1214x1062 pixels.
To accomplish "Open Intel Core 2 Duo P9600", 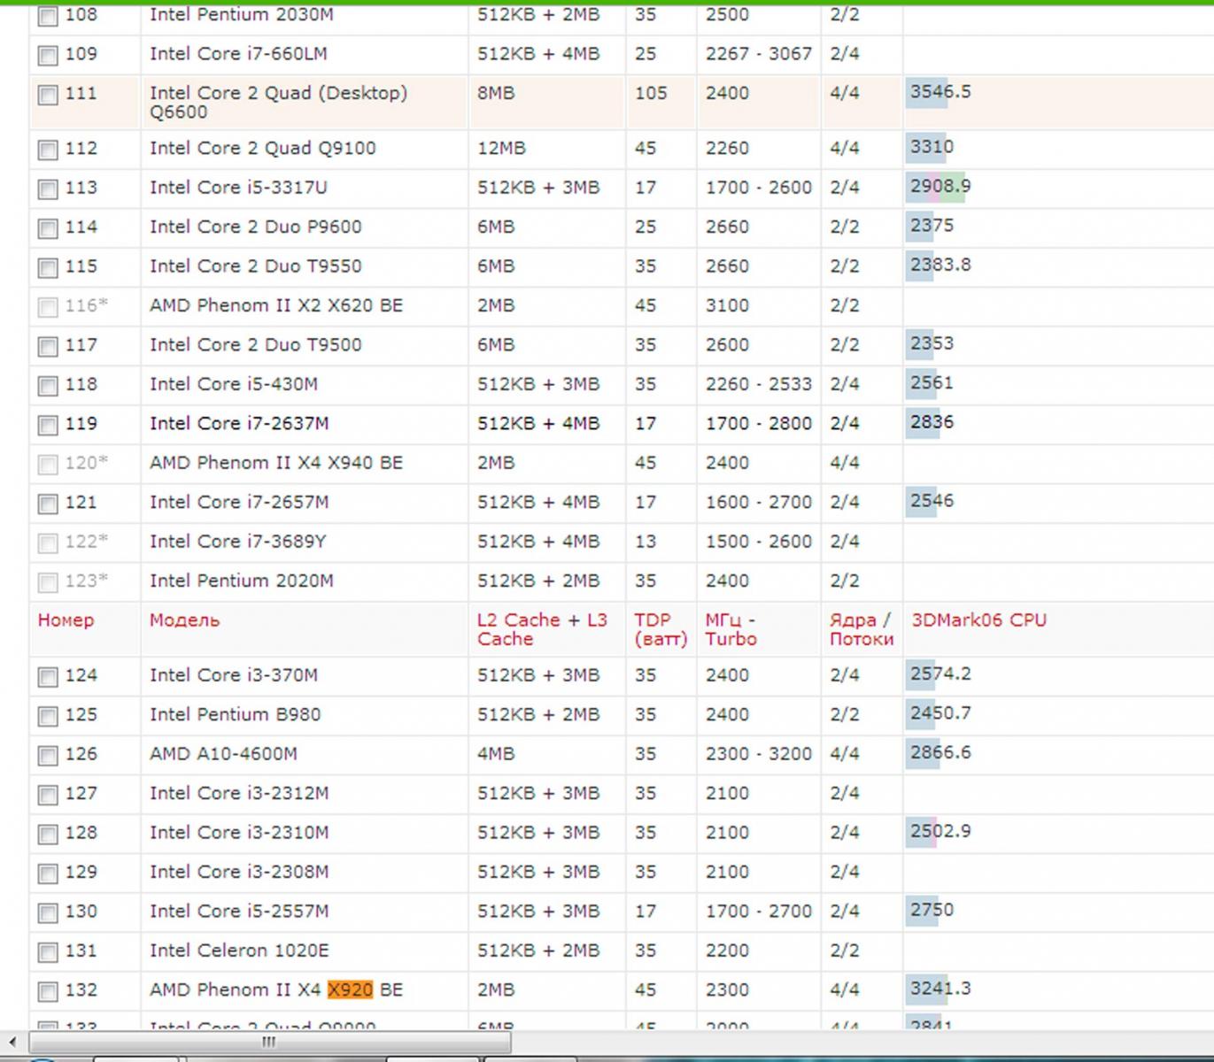I will [255, 227].
